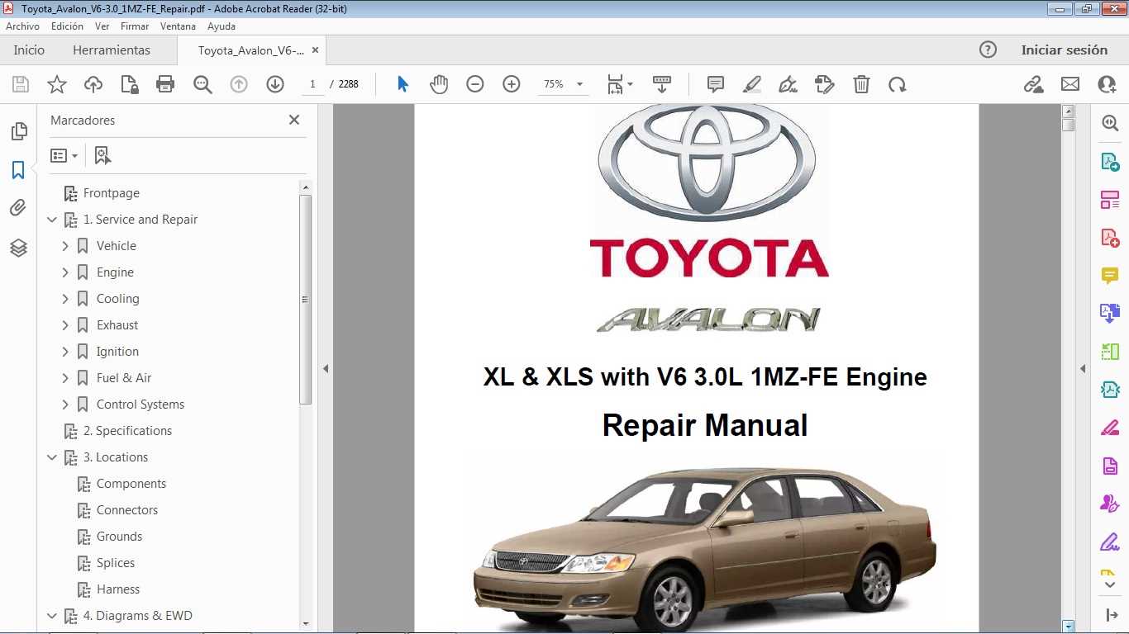
Task: Rotate the page with circular arrow
Action: 898,84
